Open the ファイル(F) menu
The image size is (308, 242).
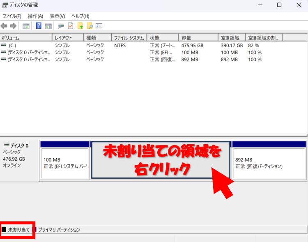tap(12, 16)
